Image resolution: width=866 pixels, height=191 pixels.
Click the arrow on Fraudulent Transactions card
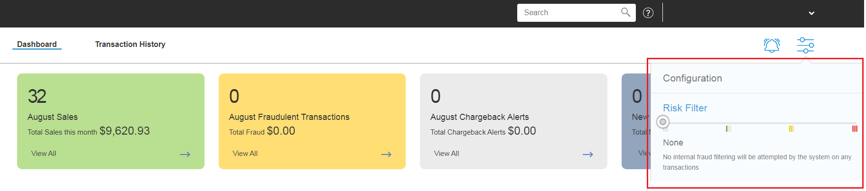point(386,154)
